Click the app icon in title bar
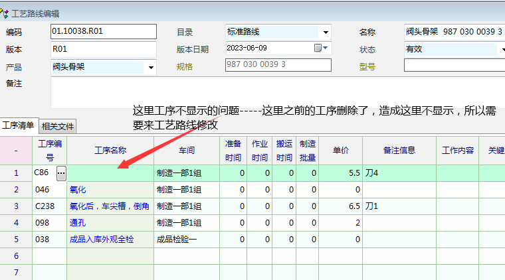The image size is (505, 280). 6,13
